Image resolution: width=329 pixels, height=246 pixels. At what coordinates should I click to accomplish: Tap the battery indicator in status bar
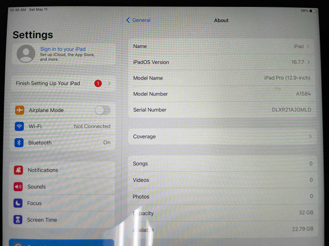tap(313, 11)
